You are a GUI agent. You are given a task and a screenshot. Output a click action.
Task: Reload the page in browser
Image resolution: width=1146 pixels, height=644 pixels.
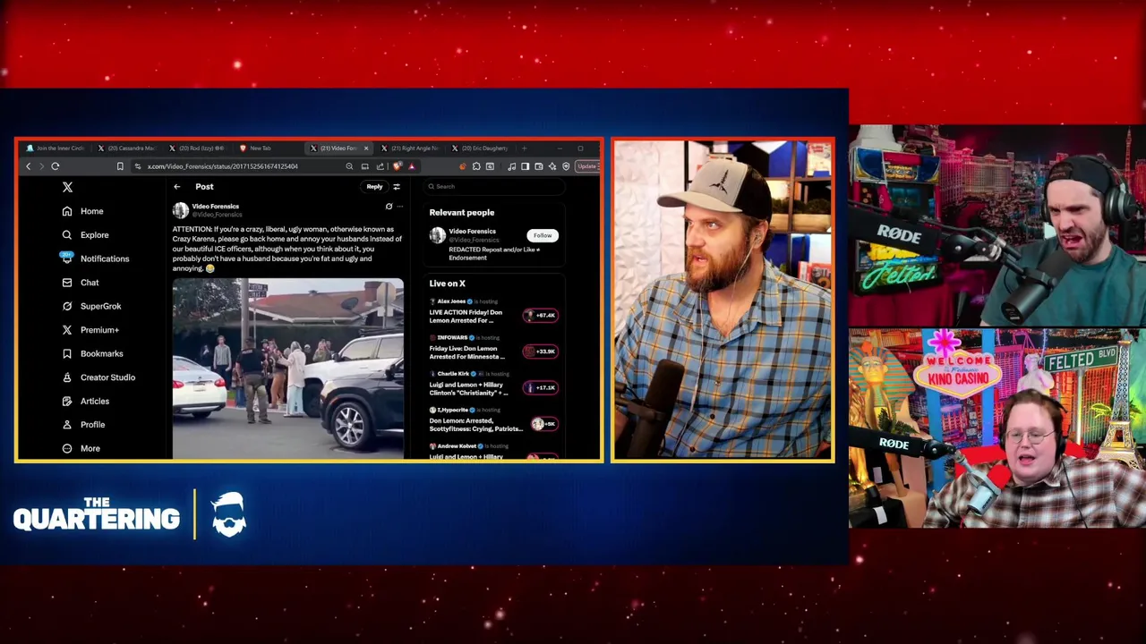pos(56,166)
